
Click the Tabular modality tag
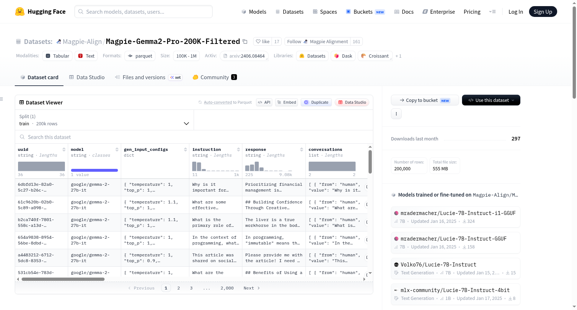point(57,56)
